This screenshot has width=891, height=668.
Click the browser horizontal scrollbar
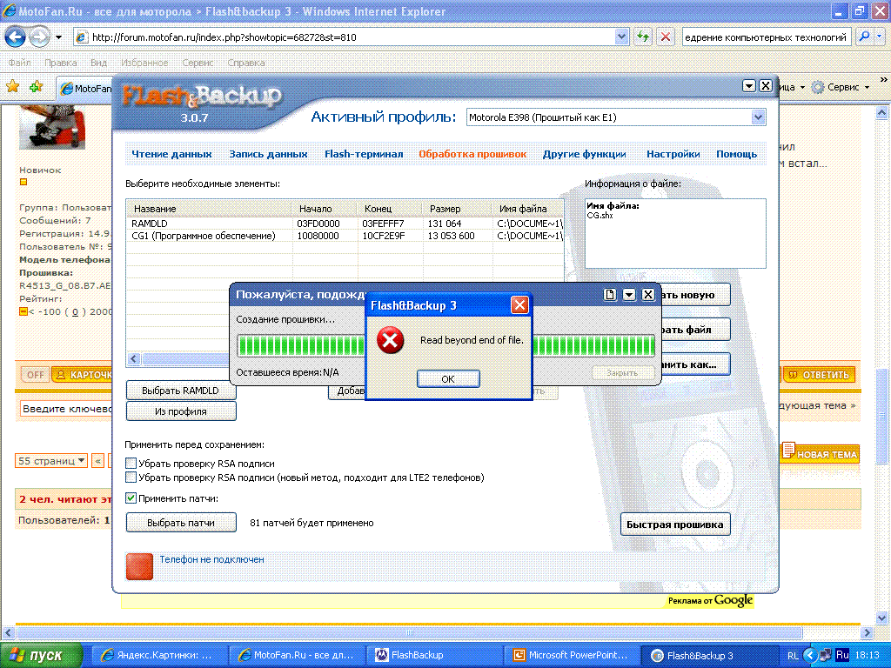(x=409, y=632)
